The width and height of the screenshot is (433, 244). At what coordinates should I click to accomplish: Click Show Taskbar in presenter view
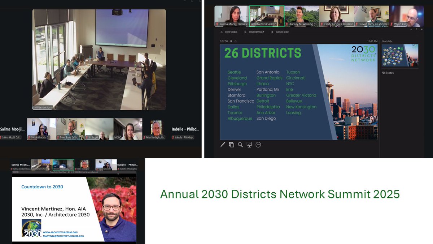[x=229, y=32]
